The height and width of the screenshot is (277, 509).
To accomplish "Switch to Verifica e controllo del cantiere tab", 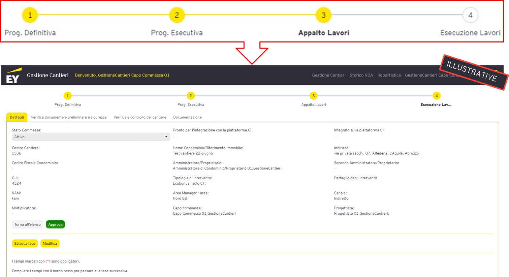I will tap(140, 117).
